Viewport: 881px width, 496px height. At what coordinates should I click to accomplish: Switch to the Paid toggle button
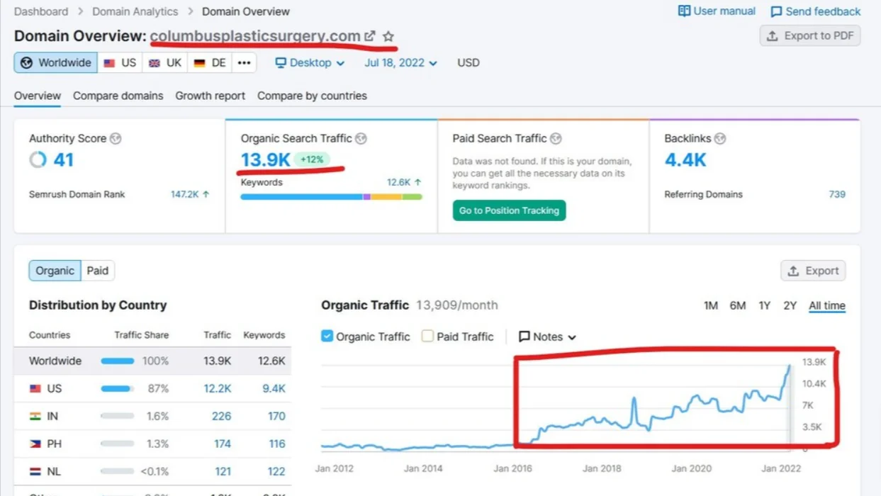[98, 271]
